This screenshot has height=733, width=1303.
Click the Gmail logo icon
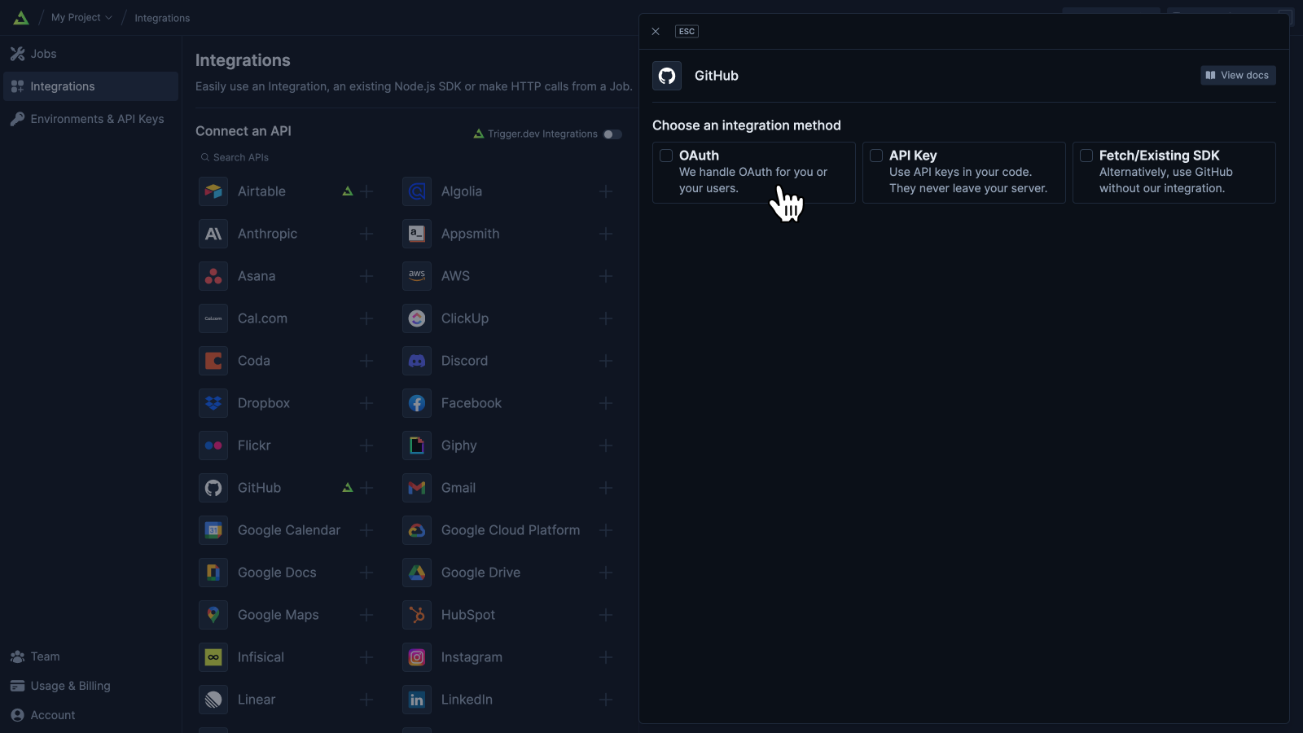point(417,488)
